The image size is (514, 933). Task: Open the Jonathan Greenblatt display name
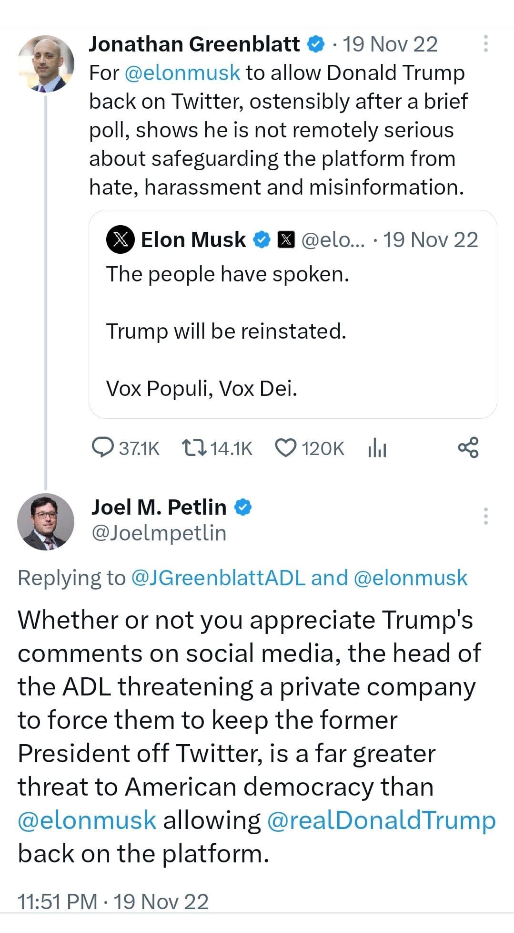point(194,44)
